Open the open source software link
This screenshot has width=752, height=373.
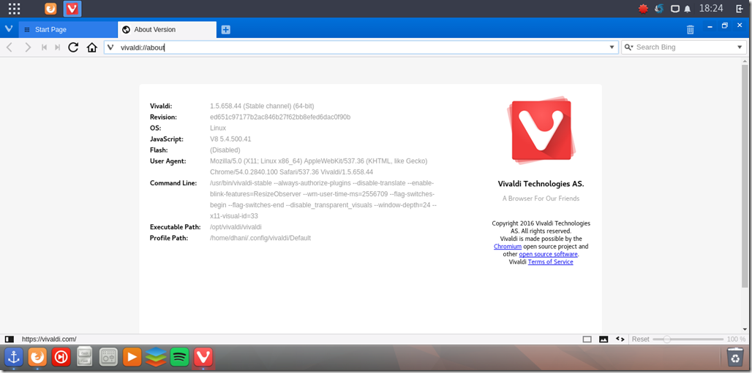tap(548, 254)
